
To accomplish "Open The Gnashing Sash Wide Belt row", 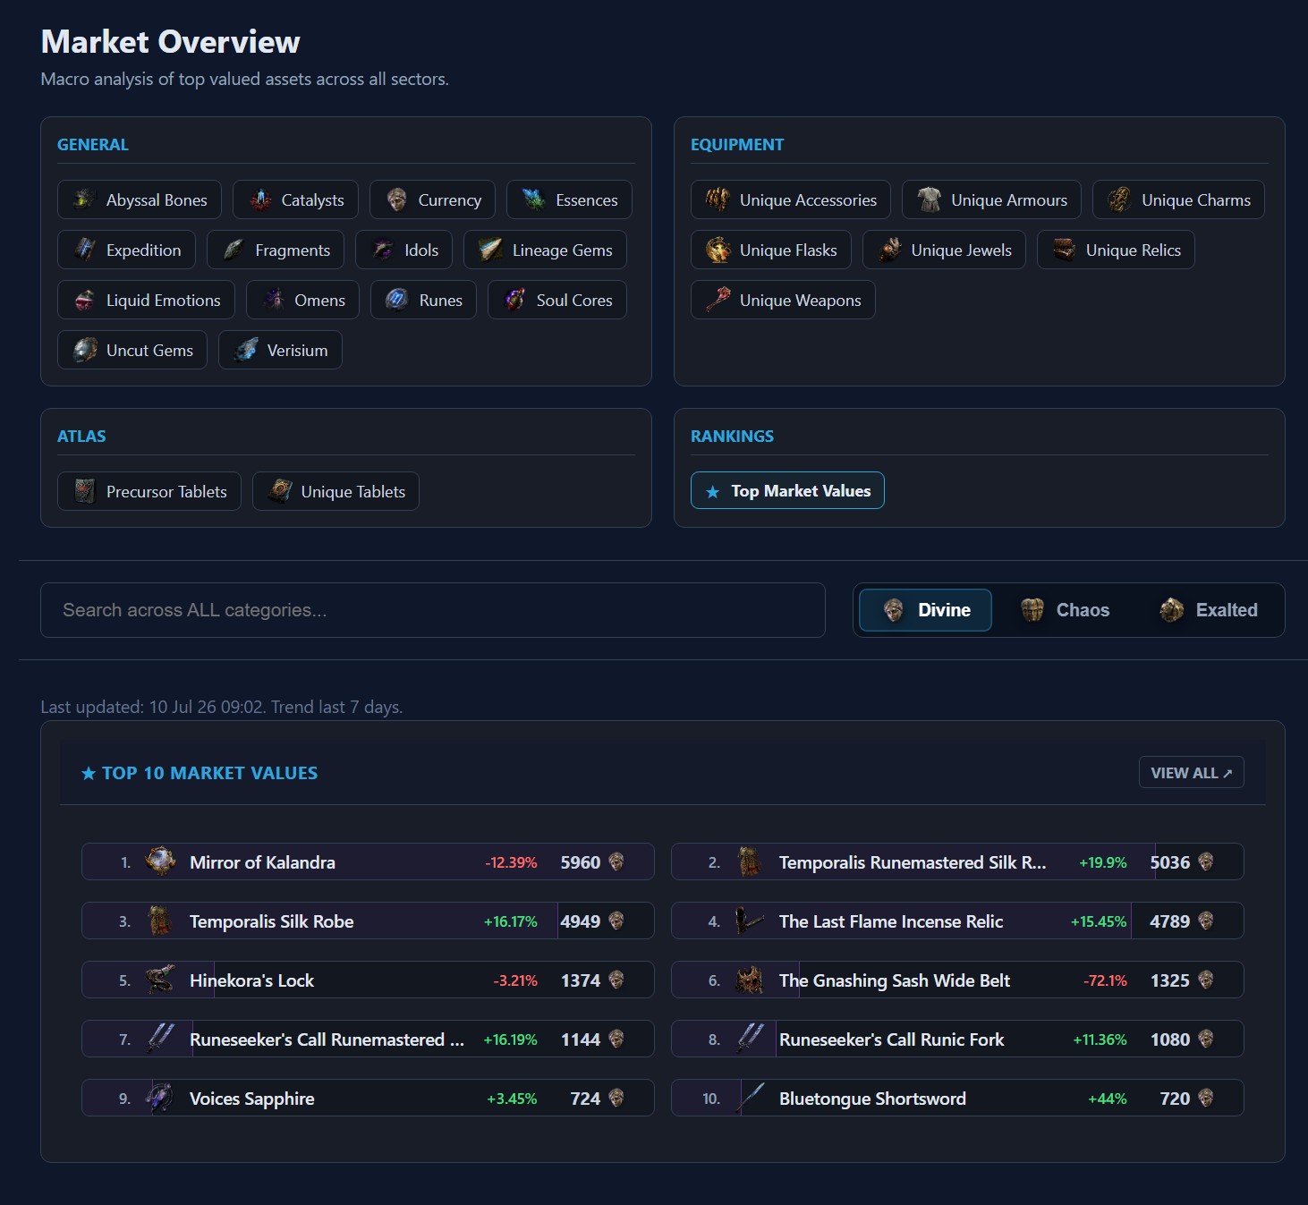I will [x=957, y=980].
